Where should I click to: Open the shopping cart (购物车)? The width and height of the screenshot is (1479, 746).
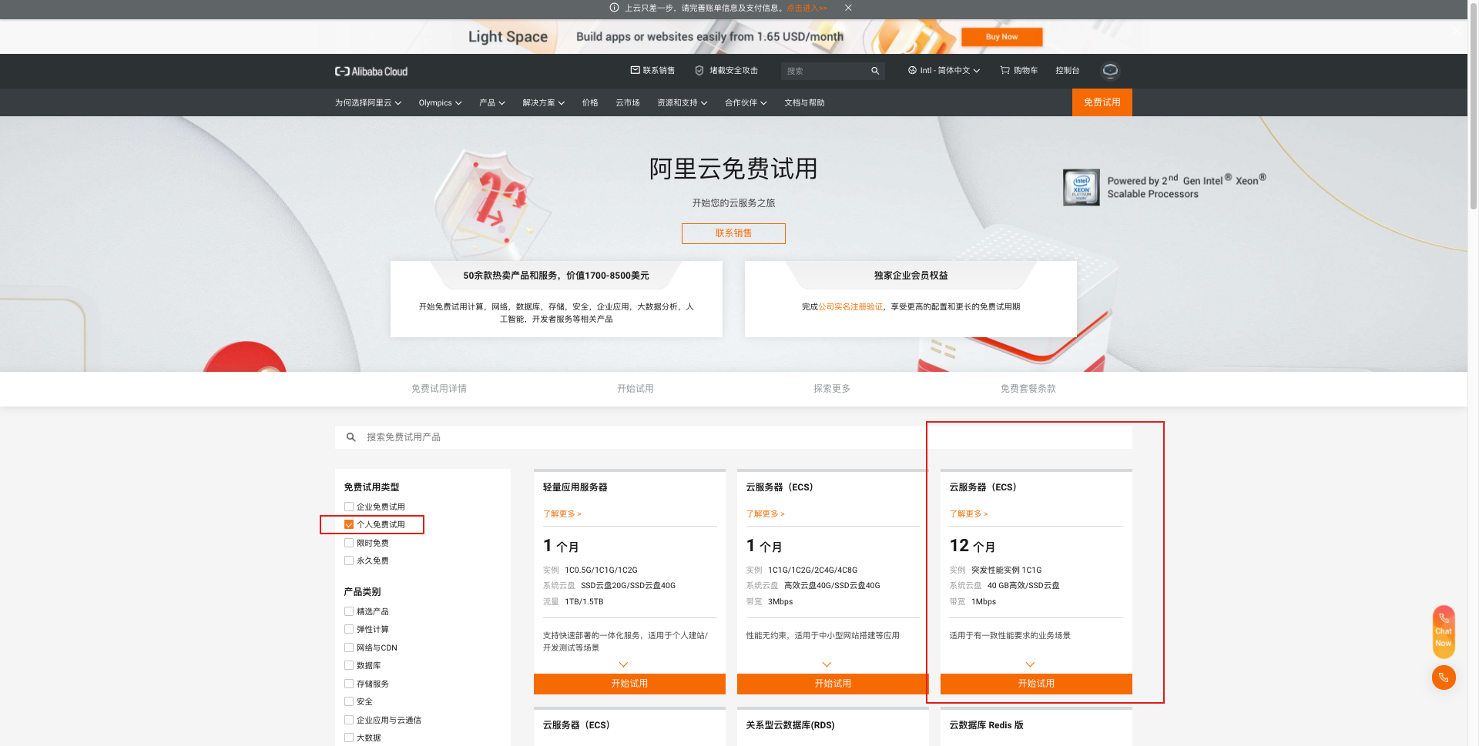[1018, 71]
